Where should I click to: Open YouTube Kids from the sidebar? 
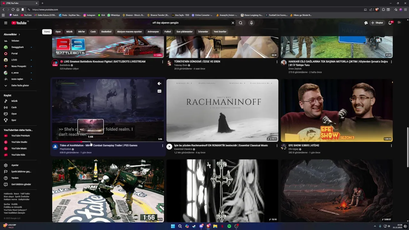click(18, 155)
